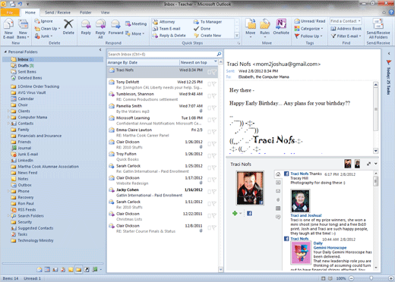The width and height of the screenshot is (395, 282).
Task: Toggle the category box on Sarah Carlock 1/25/2012 message
Action: (x=210, y=168)
